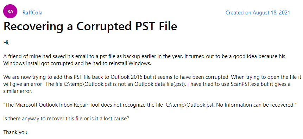Click the Thank you. closing line
303x139 pixels.
tap(16, 132)
